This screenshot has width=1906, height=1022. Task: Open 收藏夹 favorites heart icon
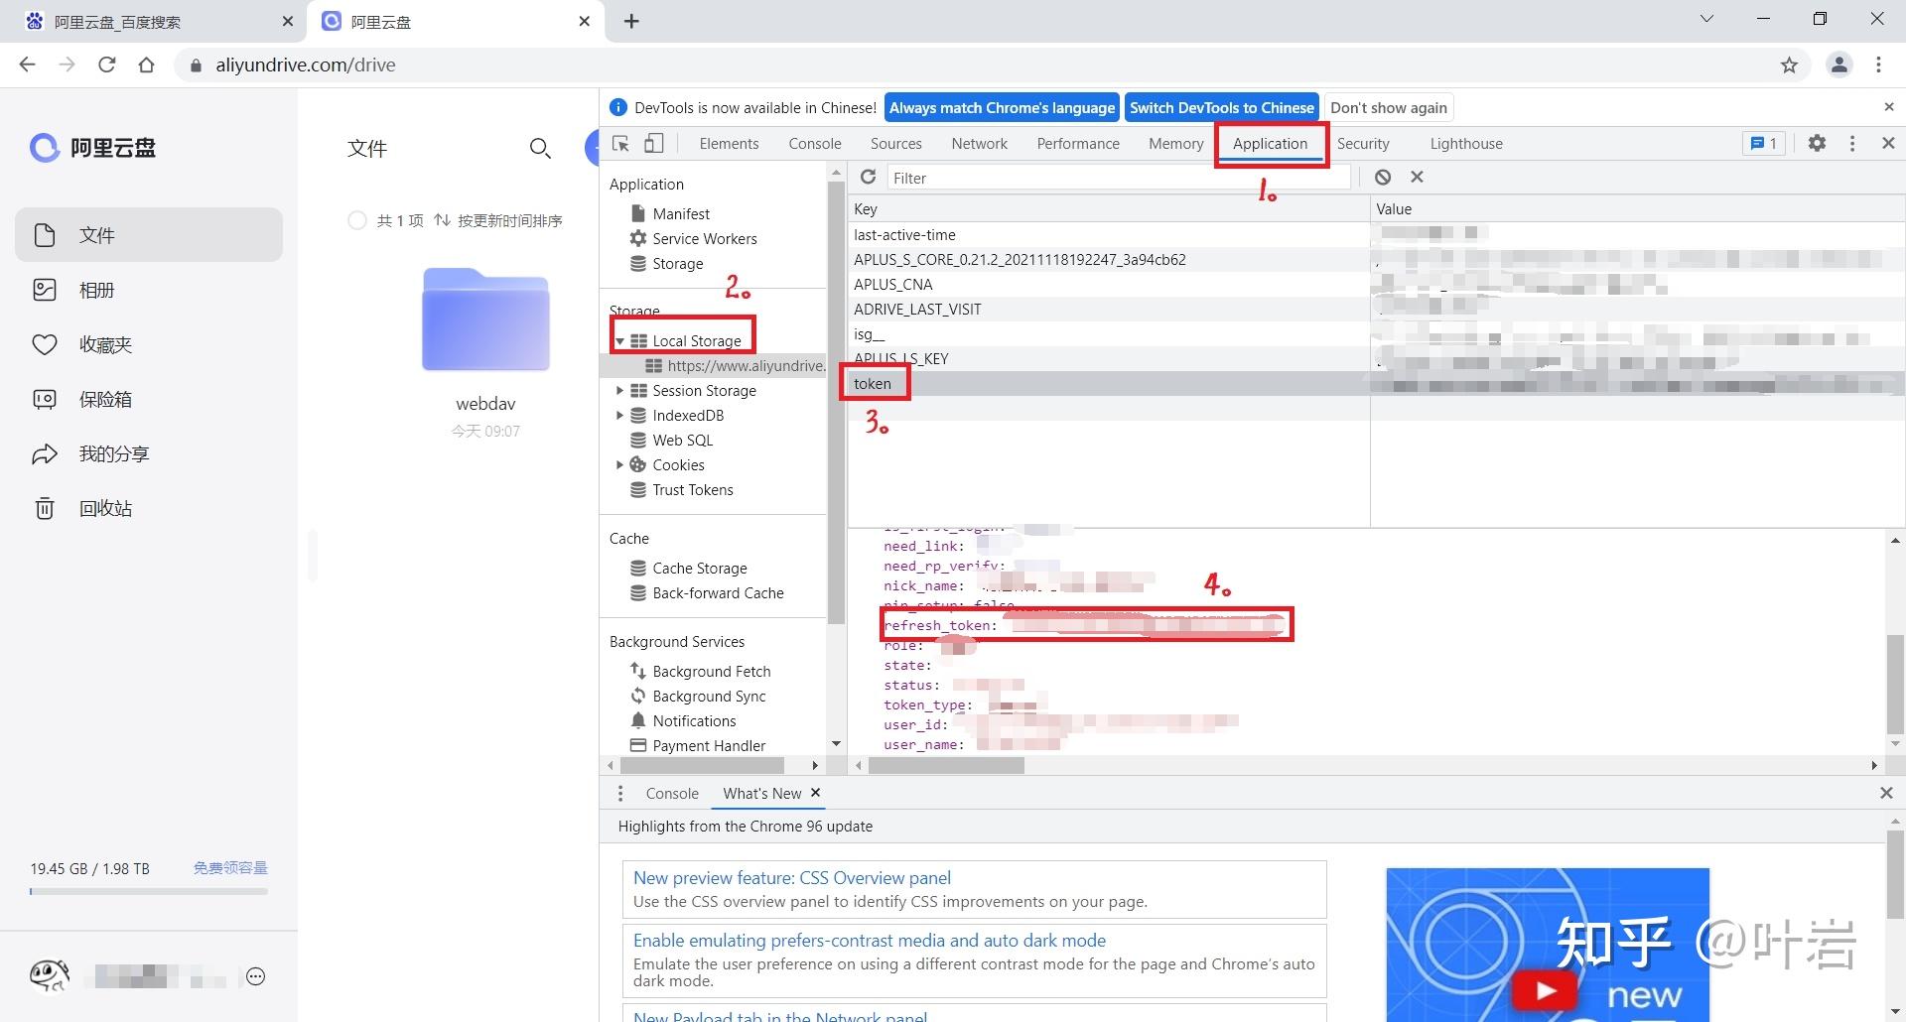coord(45,344)
